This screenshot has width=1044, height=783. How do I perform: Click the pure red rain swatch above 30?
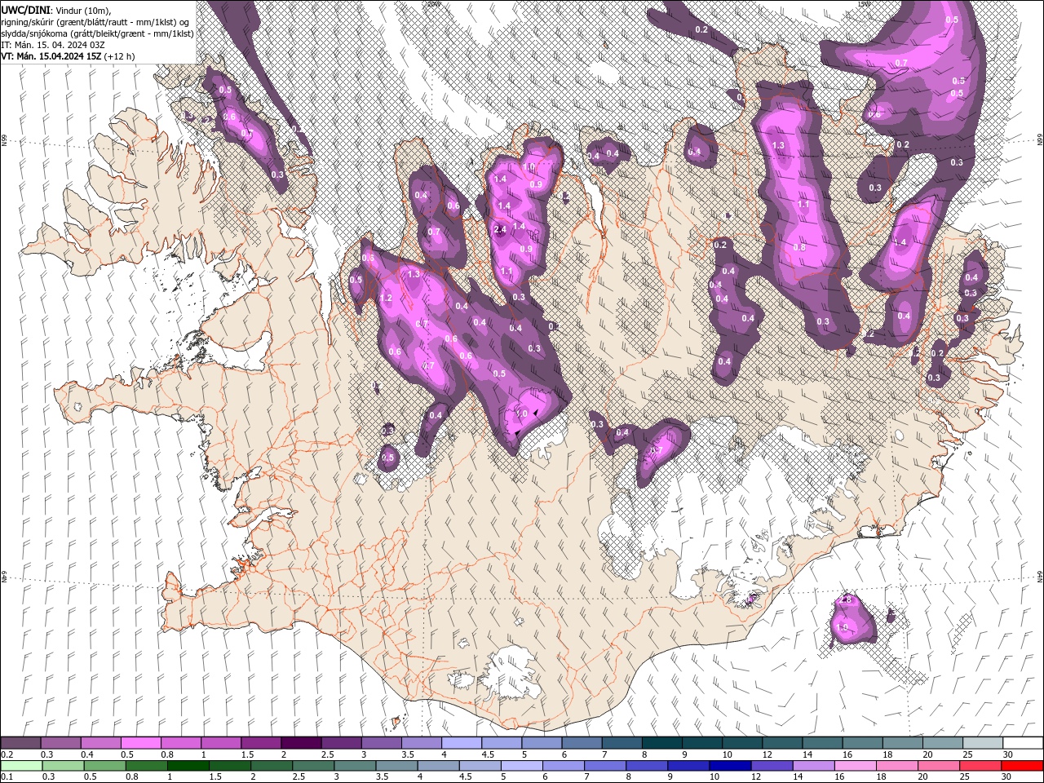coord(1021,765)
